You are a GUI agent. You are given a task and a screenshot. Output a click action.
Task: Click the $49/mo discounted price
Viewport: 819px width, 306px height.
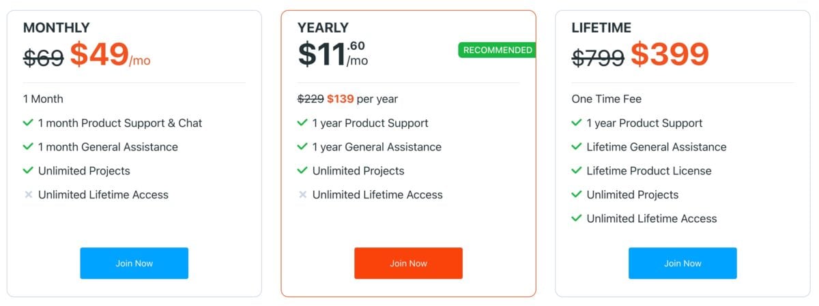pos(109,55)
